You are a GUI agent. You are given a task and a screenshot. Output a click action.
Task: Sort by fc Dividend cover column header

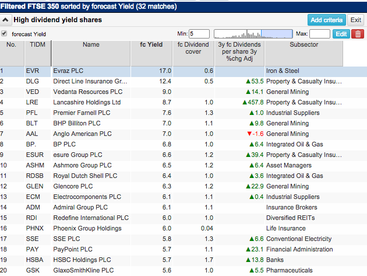[x=193, y=54]
